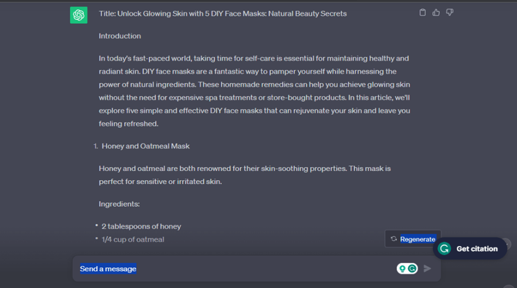Give the response a thumbs up

[436, 13]
